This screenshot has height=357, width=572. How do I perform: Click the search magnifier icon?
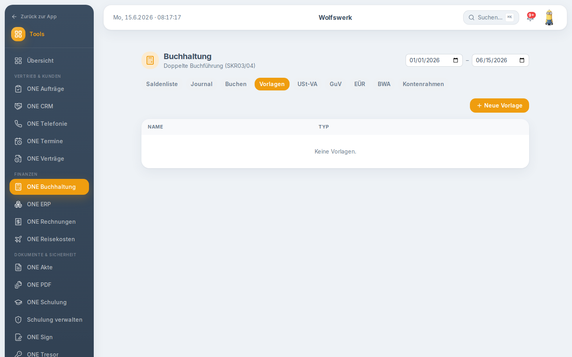(x=472, y=17)
